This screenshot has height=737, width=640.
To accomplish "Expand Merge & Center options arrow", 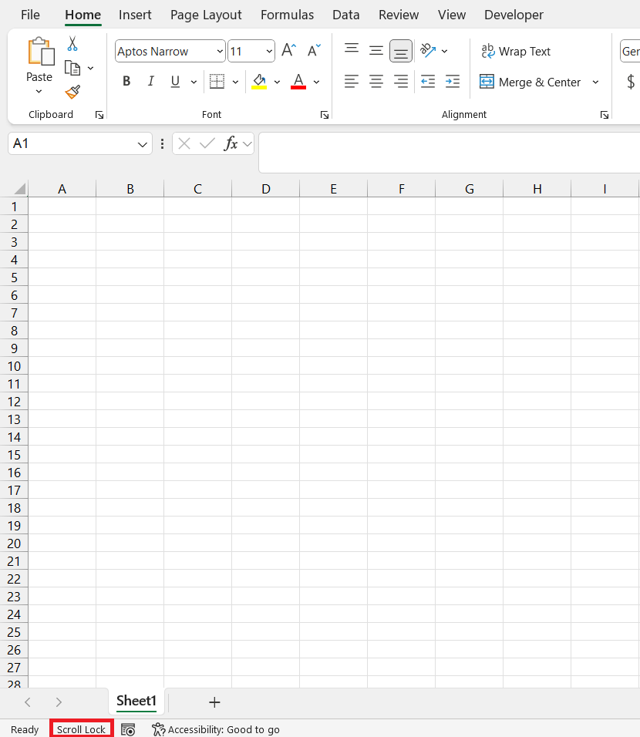I will tap(595, 82).
